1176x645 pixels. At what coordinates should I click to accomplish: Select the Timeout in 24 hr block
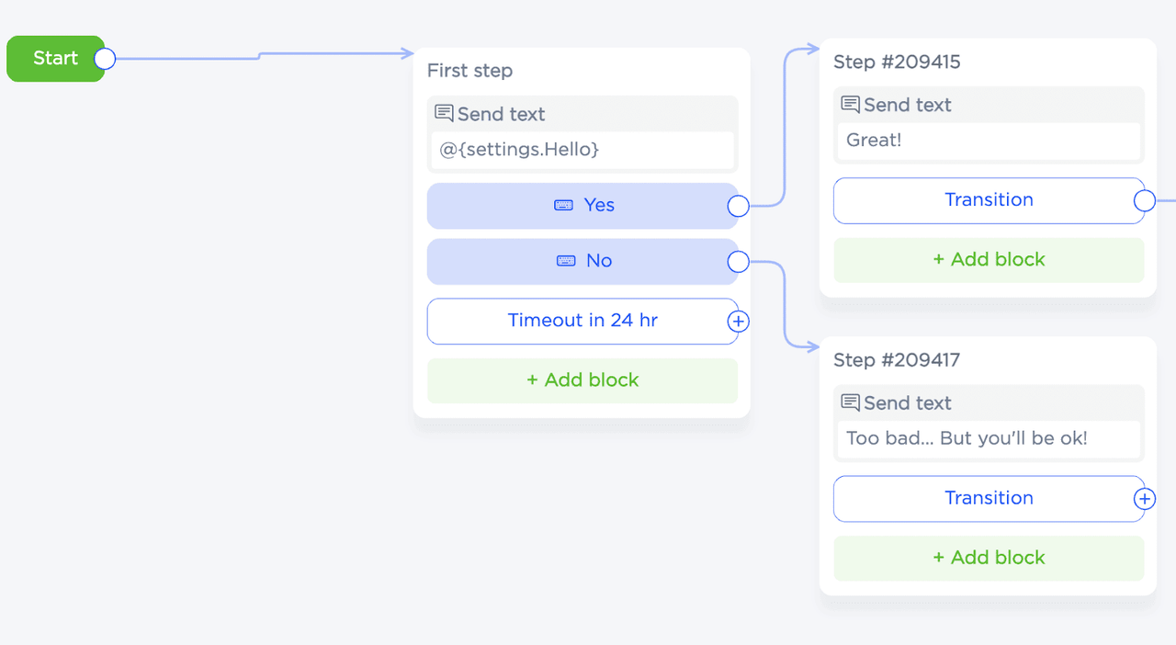[582, 321]
